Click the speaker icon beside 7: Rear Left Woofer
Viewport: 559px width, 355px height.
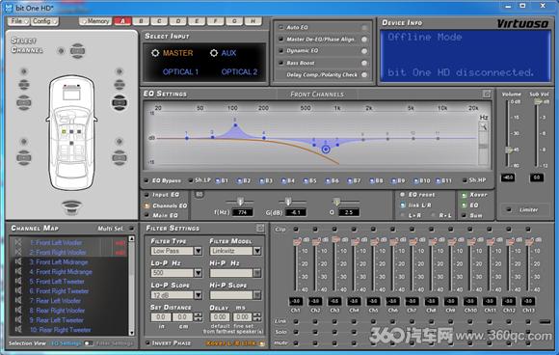point(18,300)
